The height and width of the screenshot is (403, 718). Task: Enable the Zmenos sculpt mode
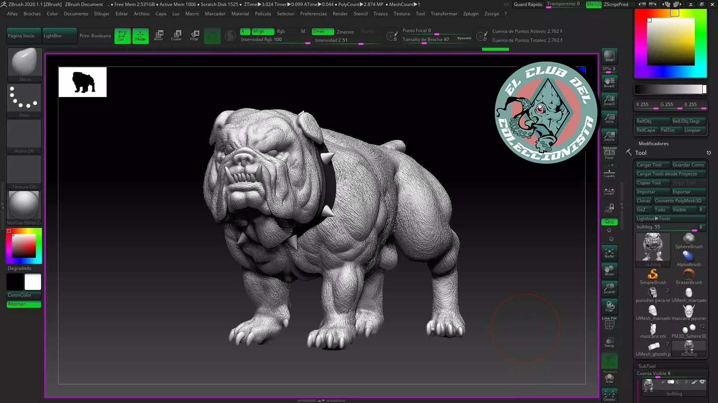point(345,32)
